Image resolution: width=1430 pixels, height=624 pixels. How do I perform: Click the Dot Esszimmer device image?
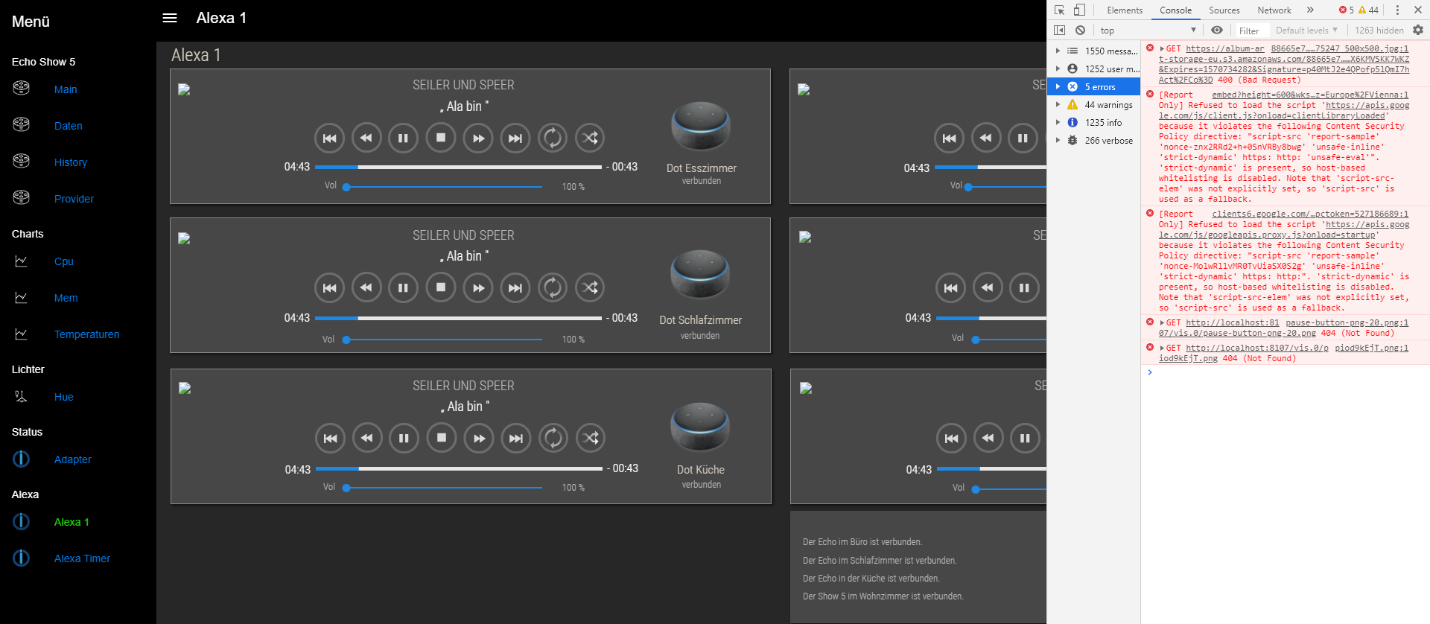click(701, 127)
